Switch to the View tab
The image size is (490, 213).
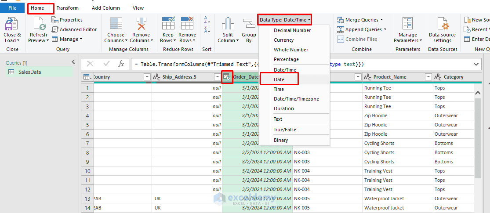pyautogui.click(x=138, y=8)
